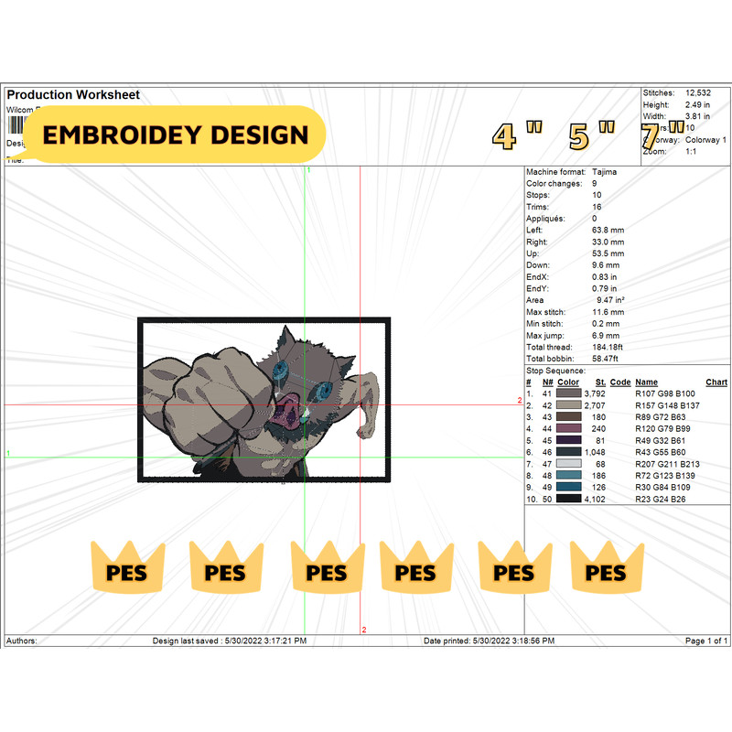Click the last PES crown icon

606,569
